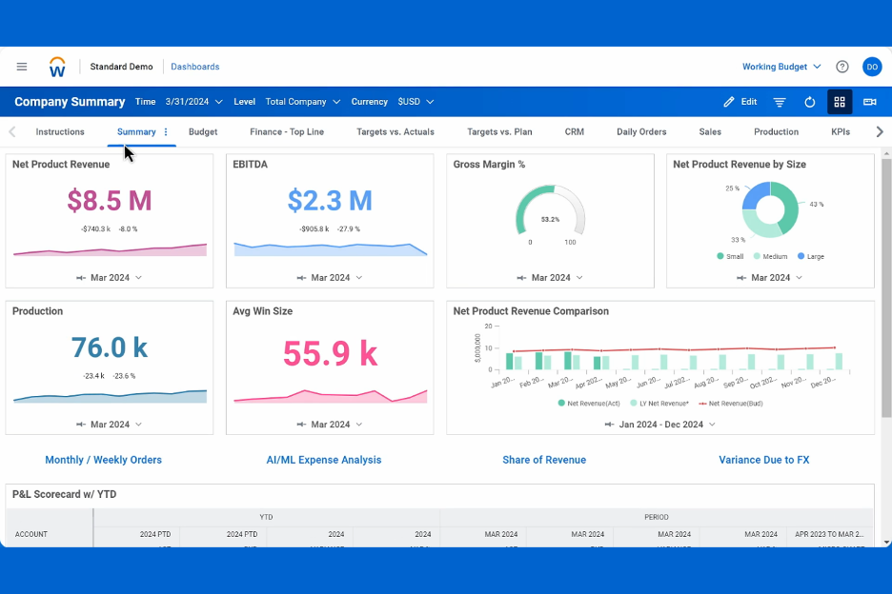Open the Monthly / Weekly Orders link
892x594 pixels.
(103, 460)
